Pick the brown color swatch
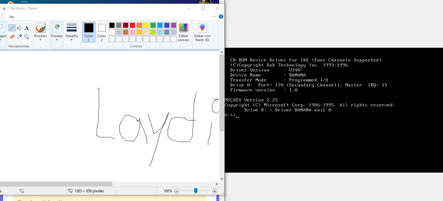 click(x=125, y=32)
